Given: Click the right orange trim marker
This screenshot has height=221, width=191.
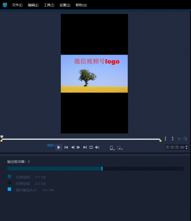Looking at the screenshot, I should (x=160, y=140).
